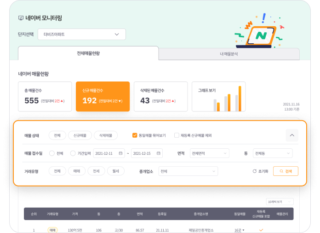Click the 등록일 column header
Screen dimensions: 320x233
pos(162,214)
